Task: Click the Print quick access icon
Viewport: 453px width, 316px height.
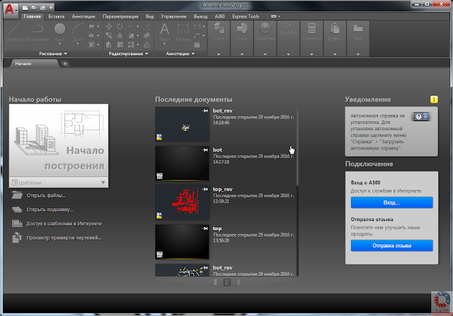Action: coord(43,8)
